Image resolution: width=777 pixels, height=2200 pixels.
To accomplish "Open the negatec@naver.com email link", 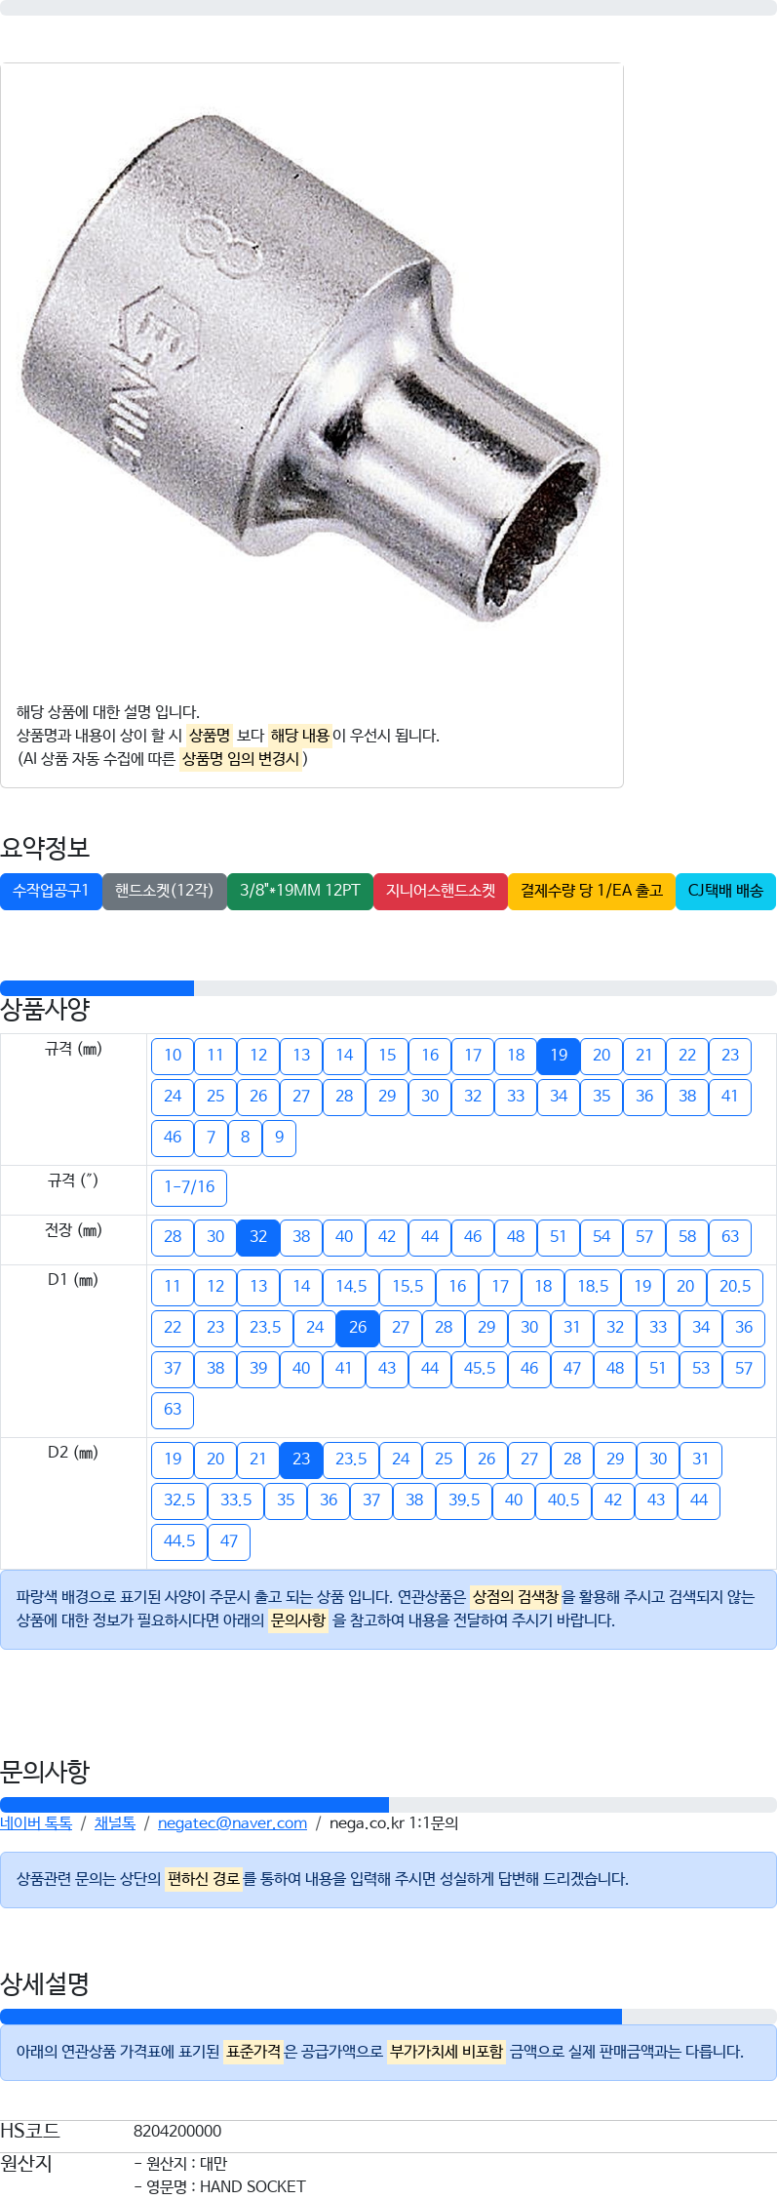I will (232, 1823).
